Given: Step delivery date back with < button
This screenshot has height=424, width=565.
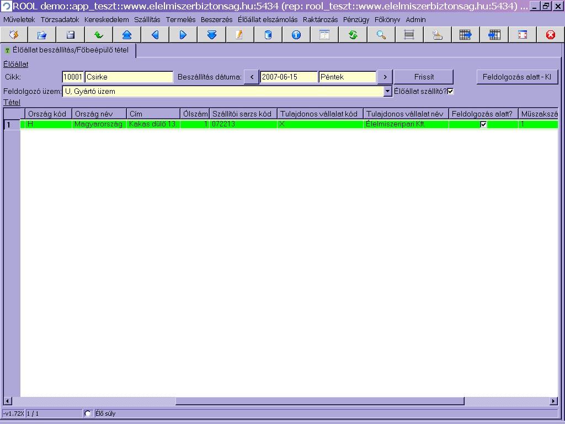Looking at the screenshot, I should 252,77.
